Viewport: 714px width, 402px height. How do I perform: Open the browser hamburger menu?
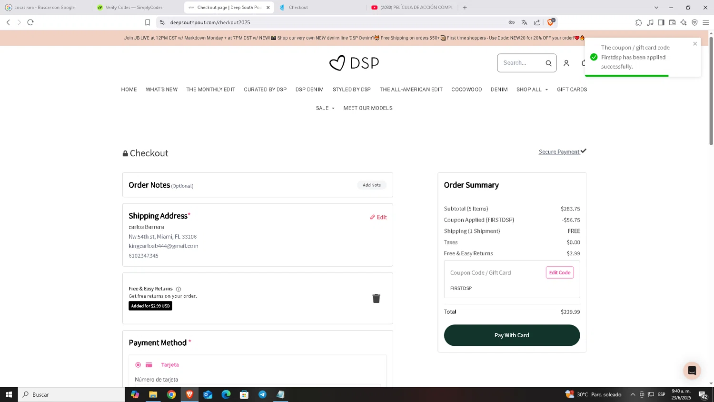(x=706, y=22)
